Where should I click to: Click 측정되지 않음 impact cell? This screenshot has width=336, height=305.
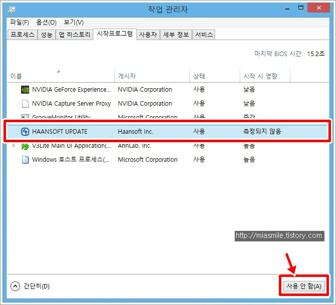tap(262, 131)
